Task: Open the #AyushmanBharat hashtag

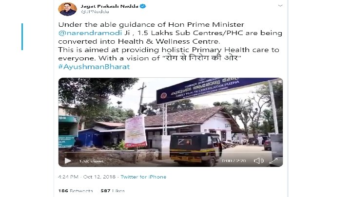Action: pos(94,67)
